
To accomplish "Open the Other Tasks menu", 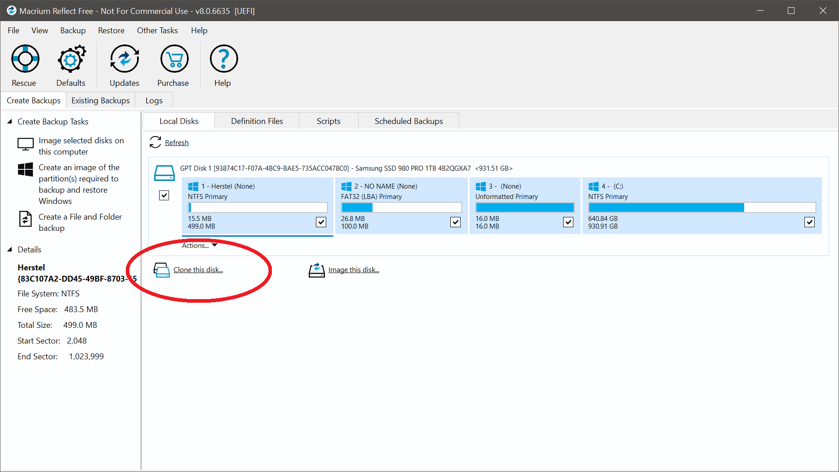I will tap(157, 31).
